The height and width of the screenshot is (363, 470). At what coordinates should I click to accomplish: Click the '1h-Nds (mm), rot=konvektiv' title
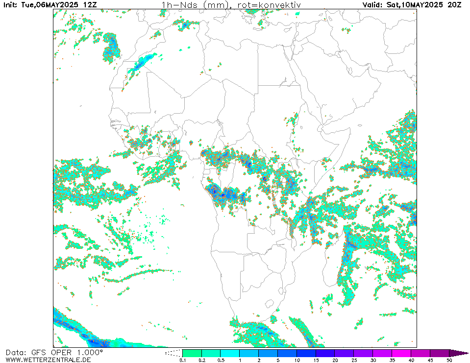tap(231, 5)
